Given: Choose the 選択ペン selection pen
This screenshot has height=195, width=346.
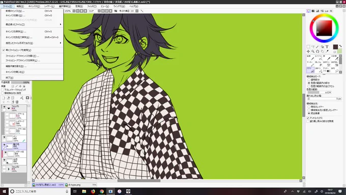Looking at the screenshot, I should pyautogui.click(x=327, y=64).
